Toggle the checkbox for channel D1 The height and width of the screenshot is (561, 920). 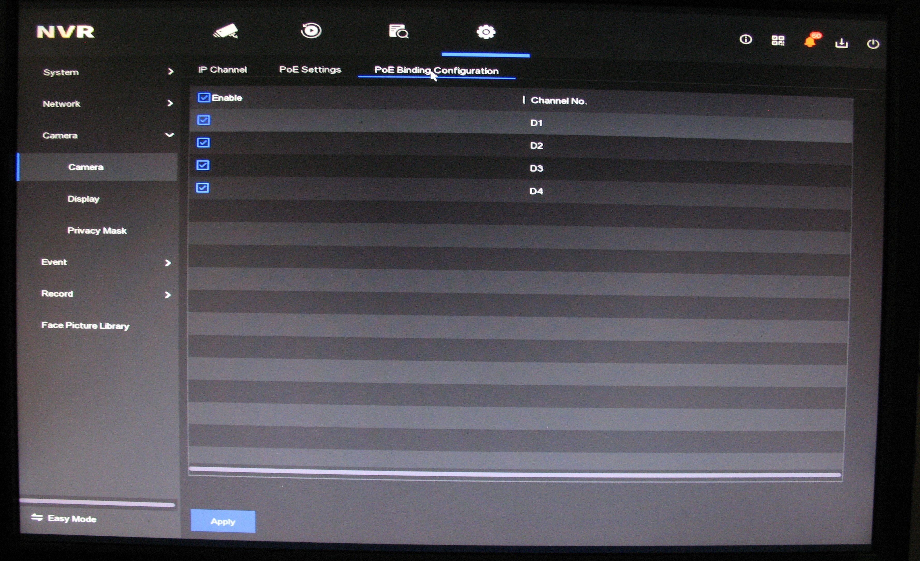coord(204,120)
